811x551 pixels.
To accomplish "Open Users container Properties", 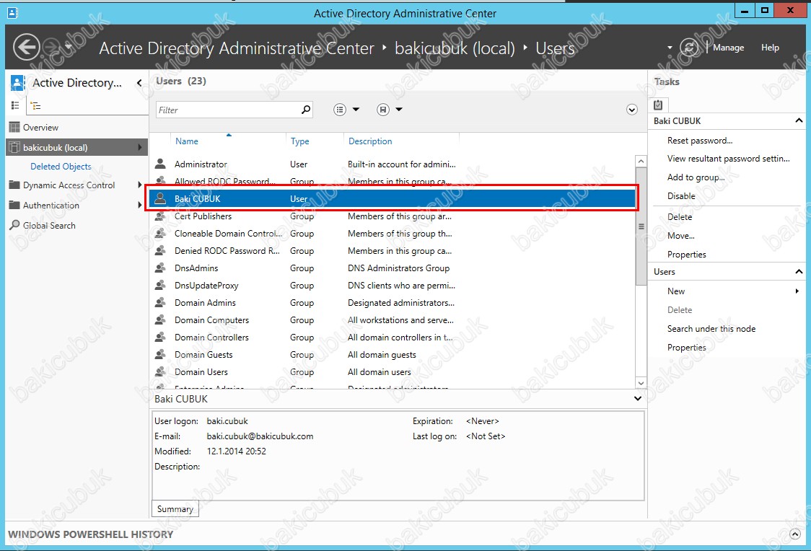I will pyautogui.click(x=686, y=348).
